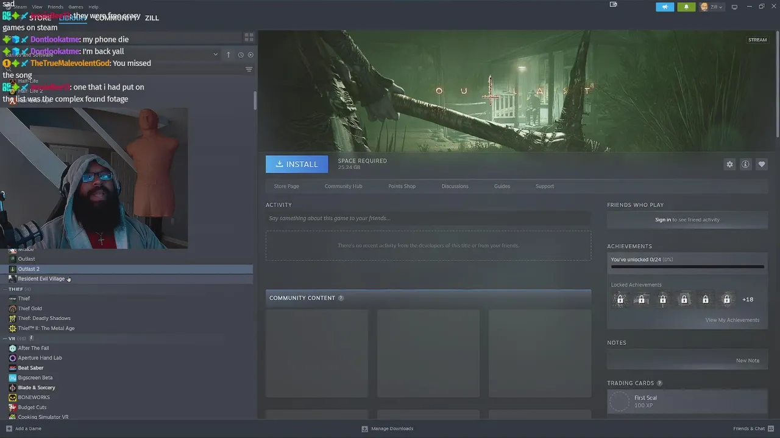
Task: Select Resident Evil Village in list
Action: pos(128,279)
